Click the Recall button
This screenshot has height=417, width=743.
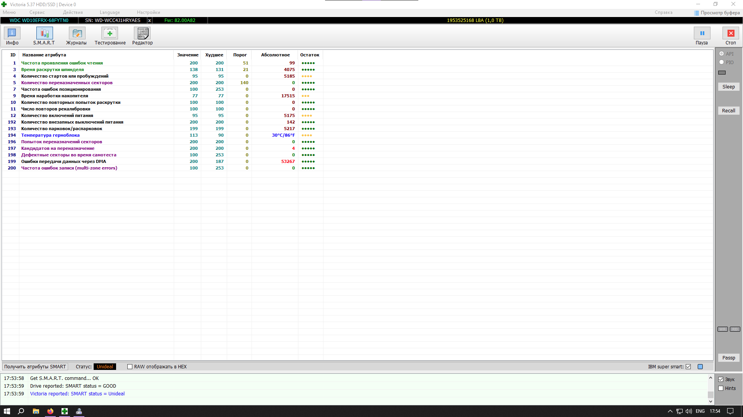pyautogui.click(x=728, y=111)
